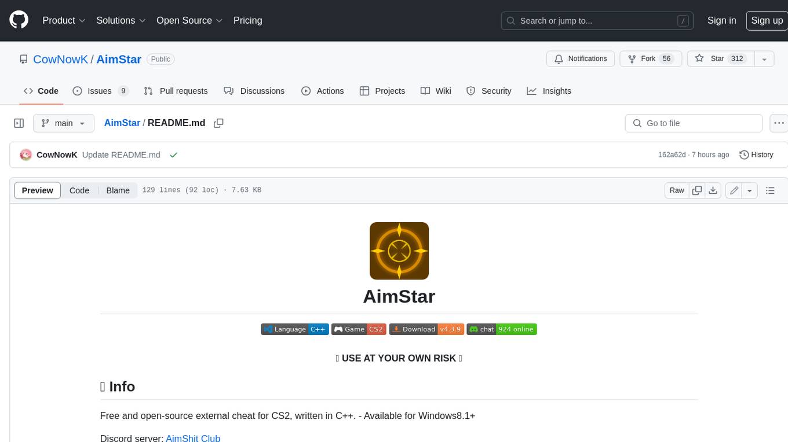The width and height of the screenshot is (788, 442).
Task: Select the Code view
Action: coord(79,190)
